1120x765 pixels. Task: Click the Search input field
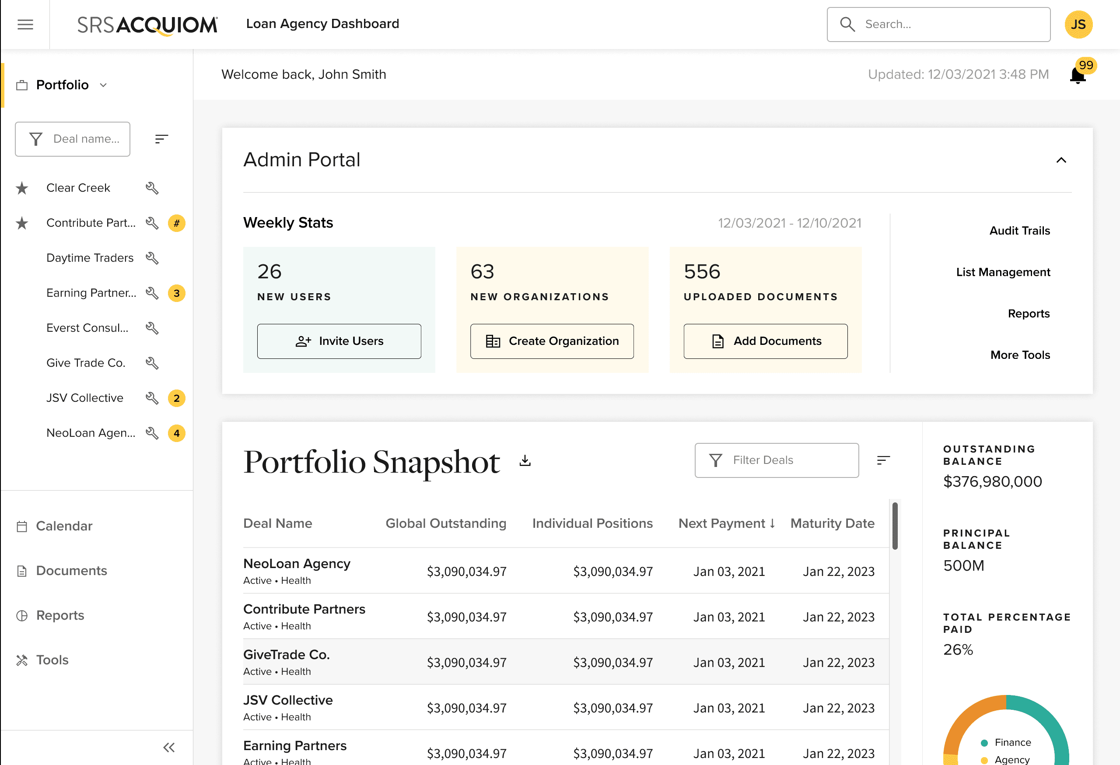point(939,25)
